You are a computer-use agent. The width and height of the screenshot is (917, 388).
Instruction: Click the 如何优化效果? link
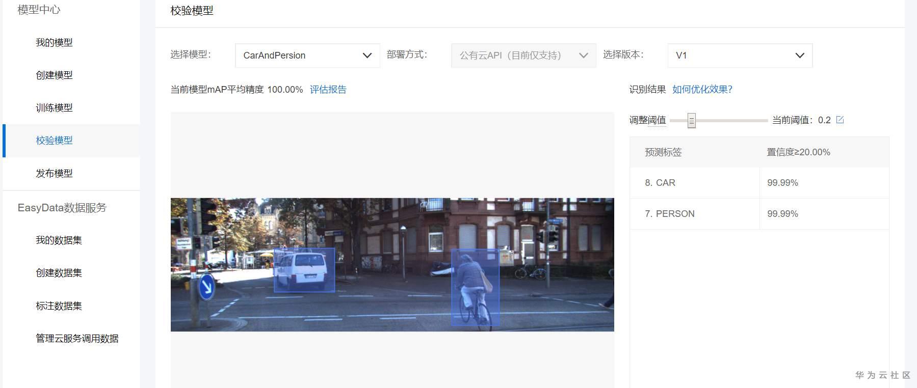702,90
